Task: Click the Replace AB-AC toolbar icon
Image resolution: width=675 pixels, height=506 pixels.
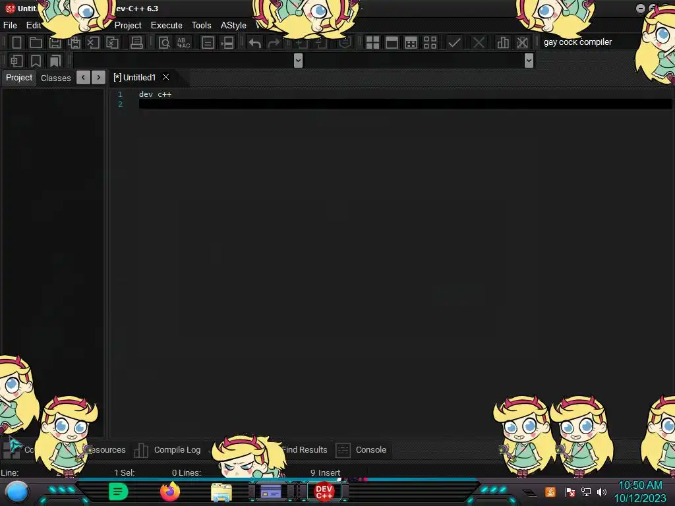Action: (x=184, y=42)
